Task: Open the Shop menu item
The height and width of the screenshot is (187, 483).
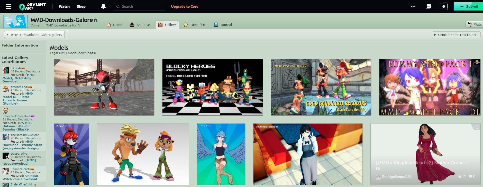Action: [81, 6]
